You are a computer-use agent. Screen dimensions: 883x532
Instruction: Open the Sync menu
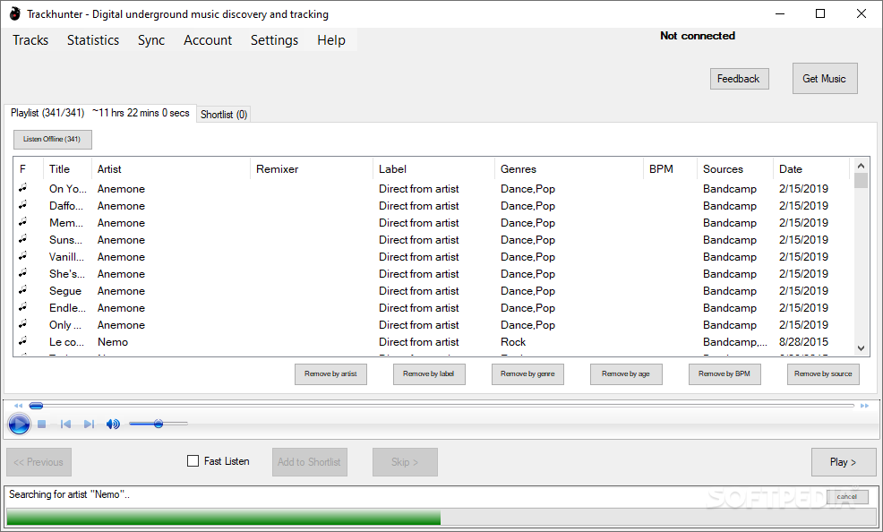[151, 40]
